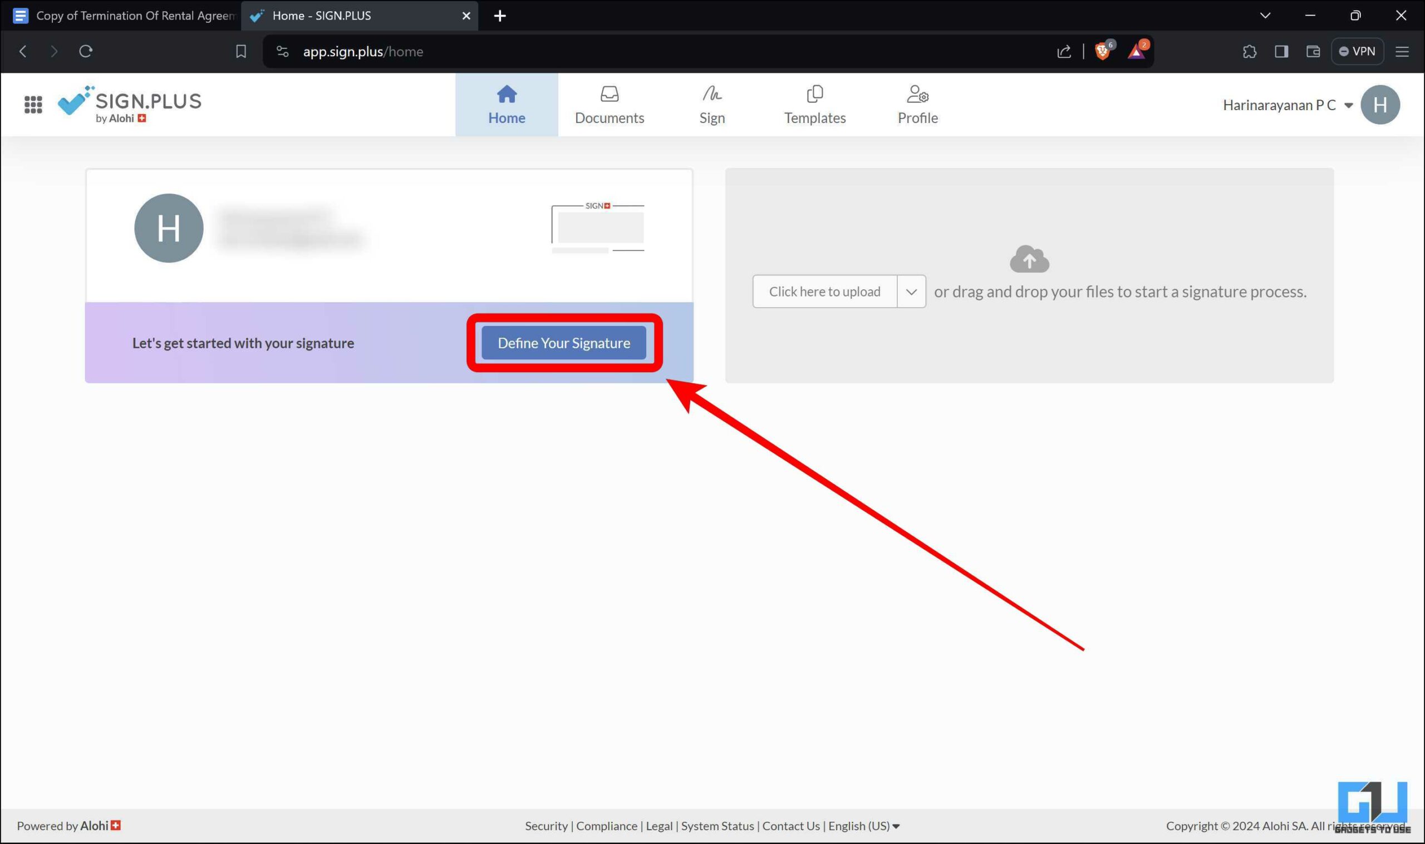Open the Contact Us footer link
The width and height of the screenshot is (1425, 844).
(791, 826)
